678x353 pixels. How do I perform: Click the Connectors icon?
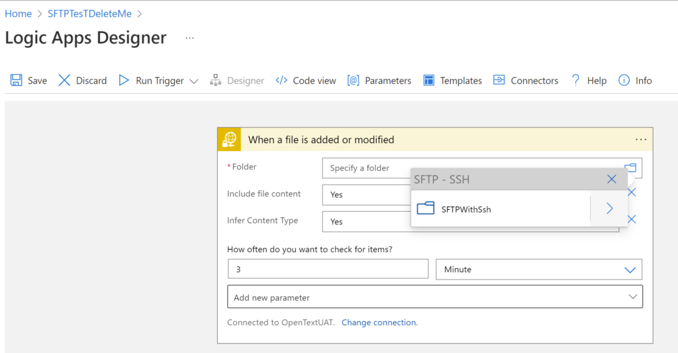pos(499,80)
